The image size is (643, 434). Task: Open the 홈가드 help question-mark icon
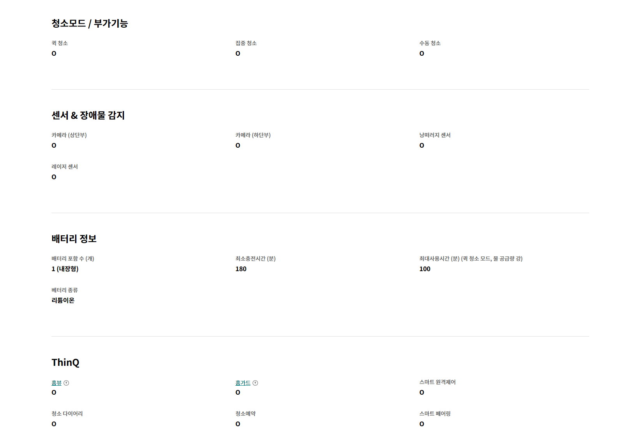pyautogui.click(x=255, y=383)
